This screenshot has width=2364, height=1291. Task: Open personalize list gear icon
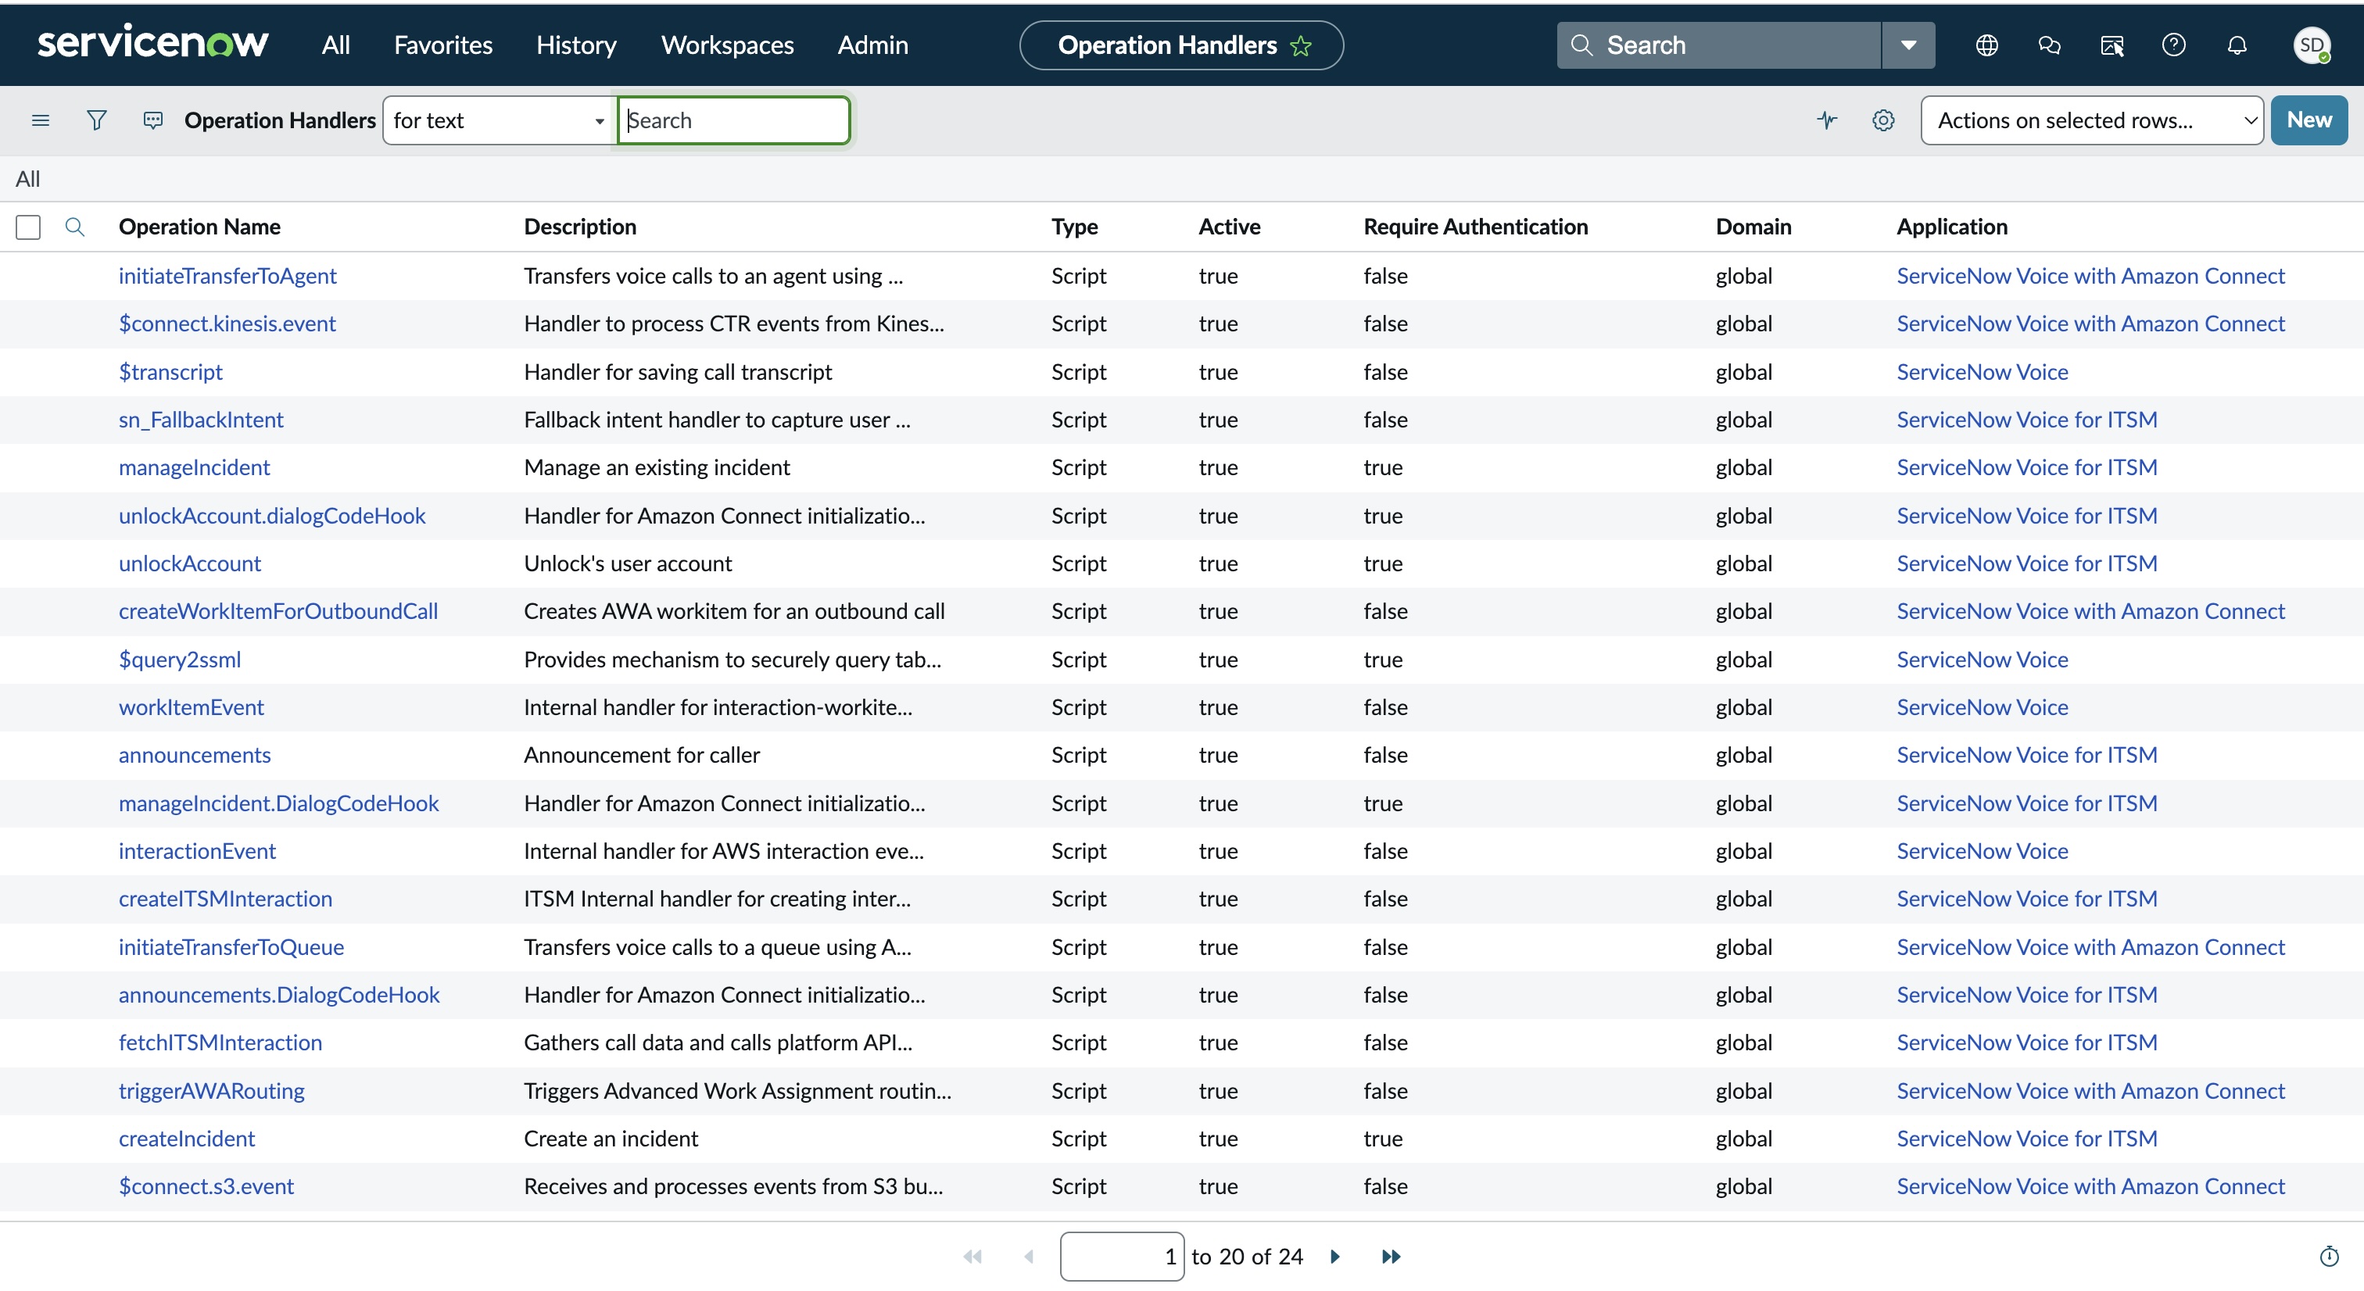(x=1883, y=120)
